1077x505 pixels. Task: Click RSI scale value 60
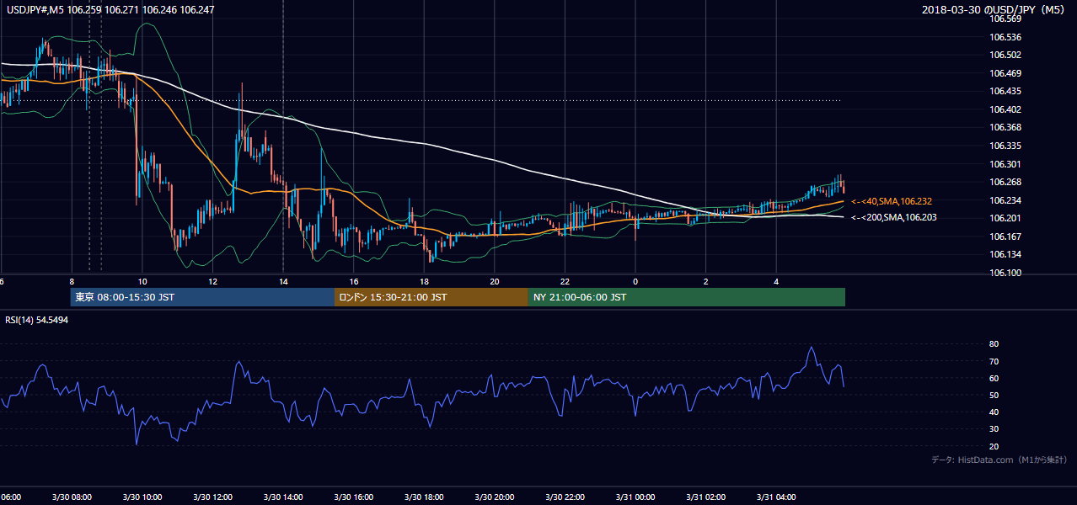(994, 378)
